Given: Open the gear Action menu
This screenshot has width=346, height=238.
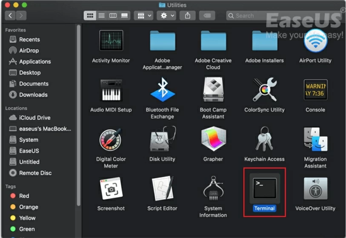Looking at the screenshot, I should (x=166, y=15).
